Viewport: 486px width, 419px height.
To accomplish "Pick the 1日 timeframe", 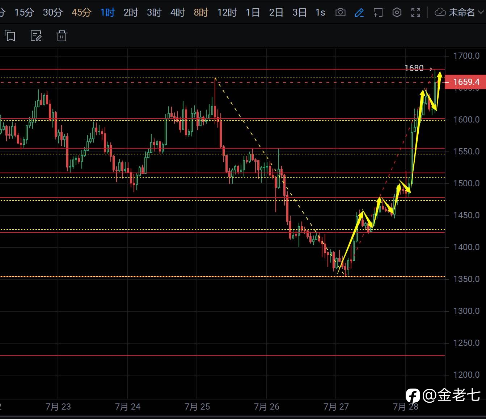I will 253,13.
